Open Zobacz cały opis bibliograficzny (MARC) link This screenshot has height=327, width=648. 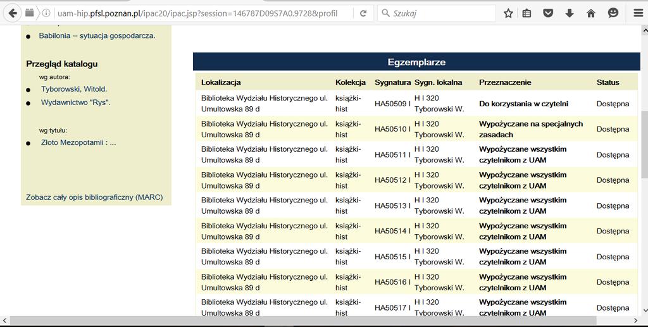click(94, 197)
